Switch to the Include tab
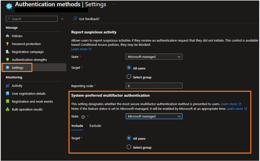Viewport: 260px width, 161px height. [x=77, y=126]
